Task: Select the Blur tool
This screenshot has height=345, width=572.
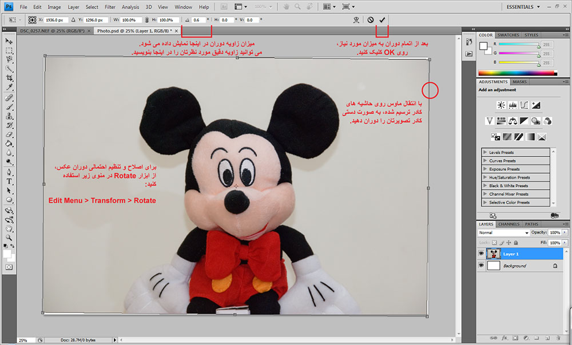Action: pyautogui.click(x=9, y=153)
